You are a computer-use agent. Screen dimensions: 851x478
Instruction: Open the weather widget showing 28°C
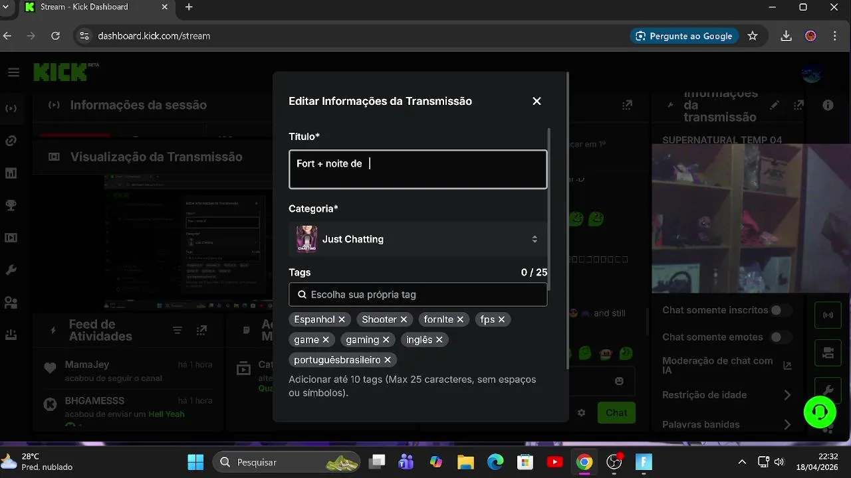pyautogui.click(x=38, y=462)
